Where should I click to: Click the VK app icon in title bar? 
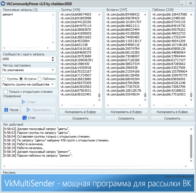[x=3, y=3]
